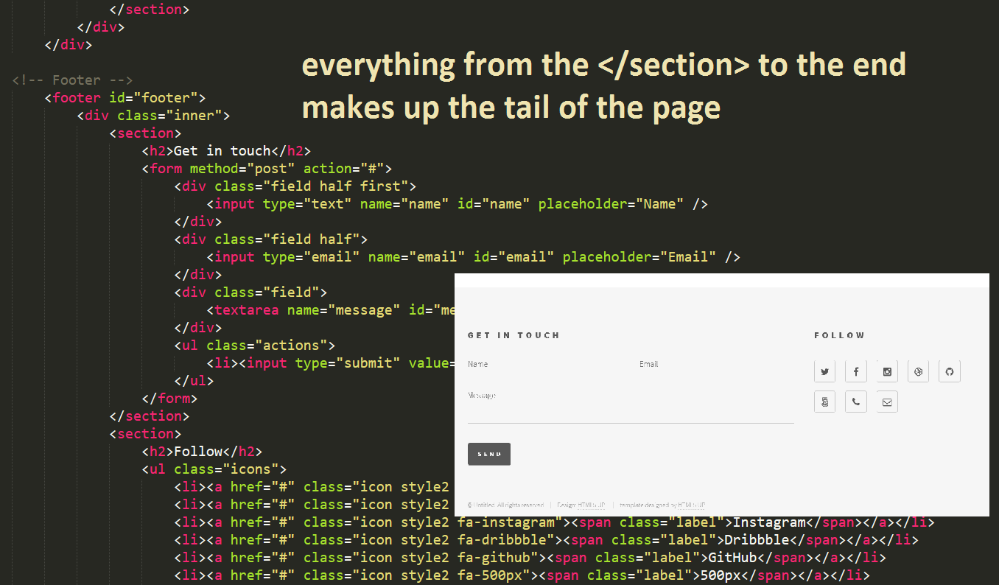The image size is (999, 585).
Task: Click the input type="submit" code line
Action: 330,363
